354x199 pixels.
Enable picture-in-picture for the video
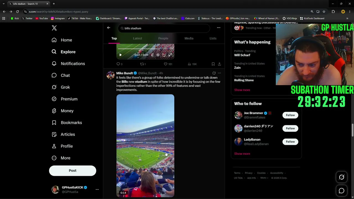pos(164,55)
